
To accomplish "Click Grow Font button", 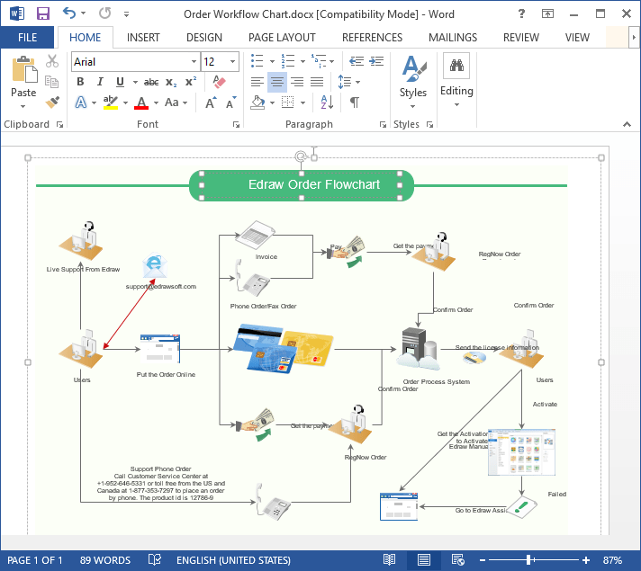I will click(211, 103).
